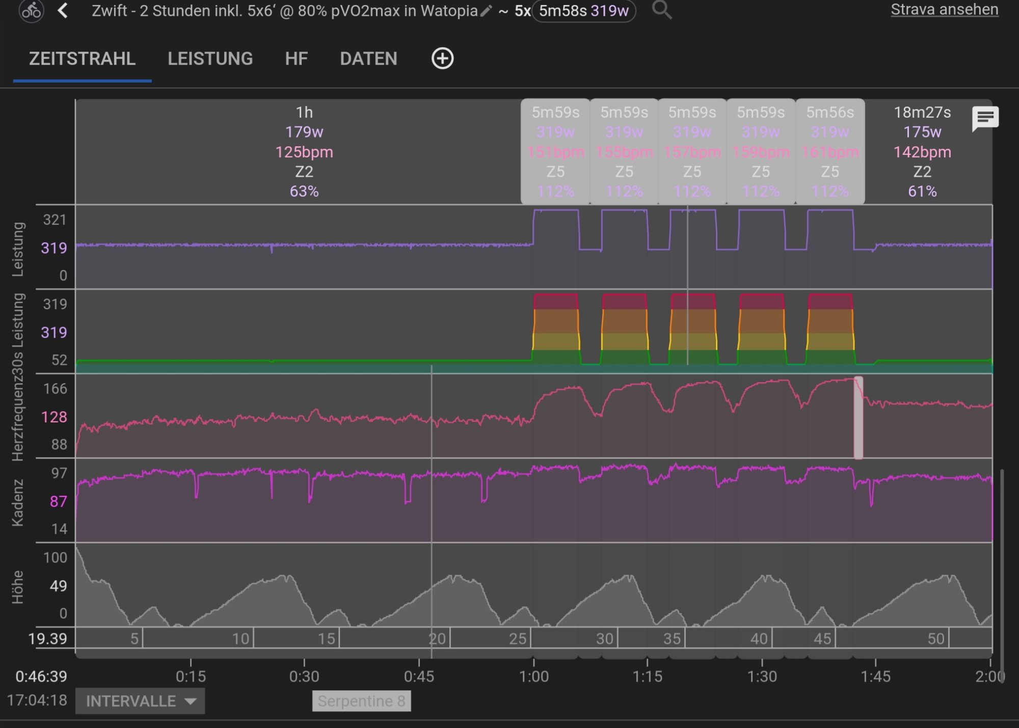Screen dimensions: 1019x728
Task: Click lap marker 15 on lap bar
Action: click(327, 638)
